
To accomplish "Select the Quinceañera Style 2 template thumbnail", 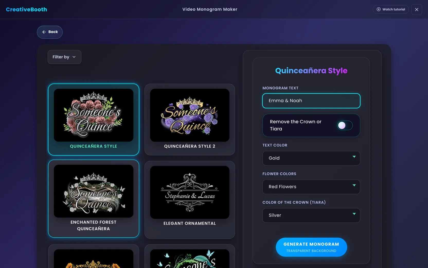I will pyautogui.click(x=190, y=115).
